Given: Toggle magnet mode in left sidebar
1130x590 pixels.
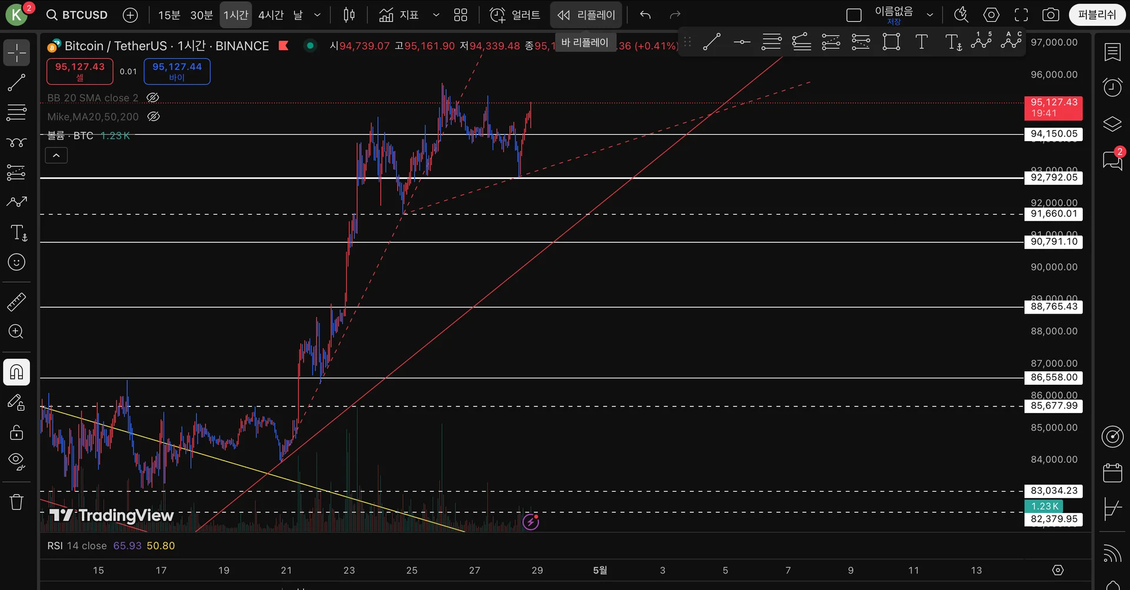Looking at the screenshot, I should coord(16,372).
